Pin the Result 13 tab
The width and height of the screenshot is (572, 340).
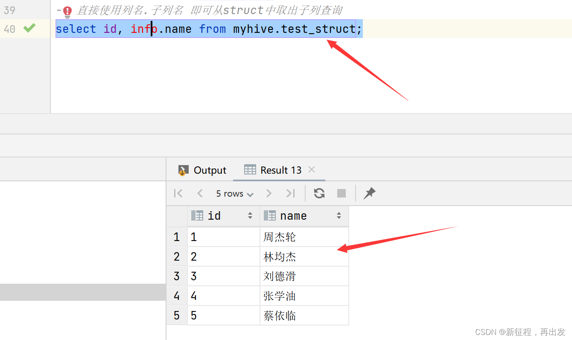click(369, 193)
